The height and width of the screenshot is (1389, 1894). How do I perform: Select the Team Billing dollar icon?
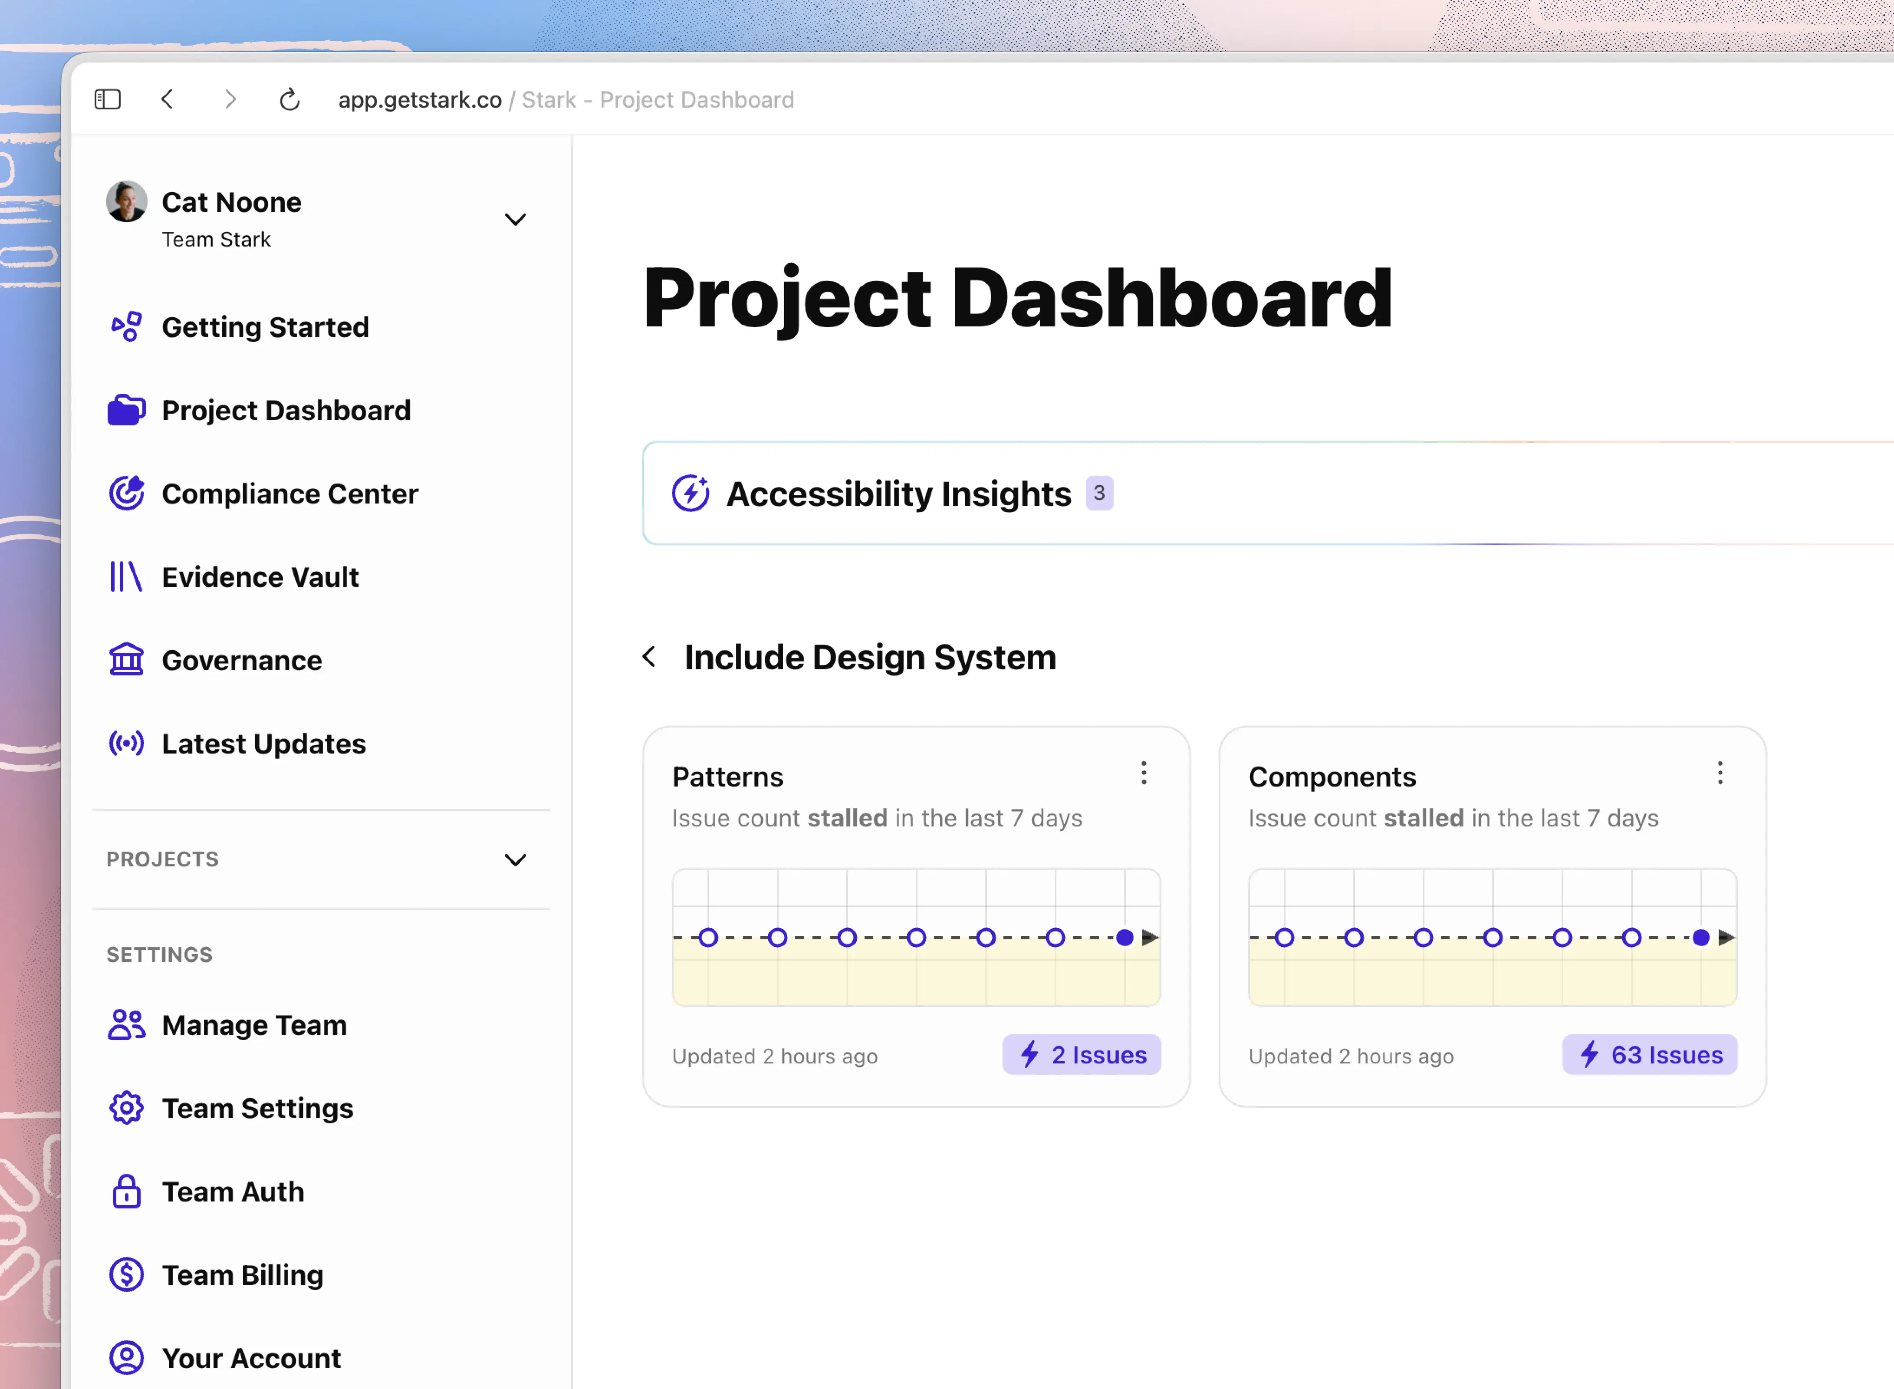coord(126,1274)
